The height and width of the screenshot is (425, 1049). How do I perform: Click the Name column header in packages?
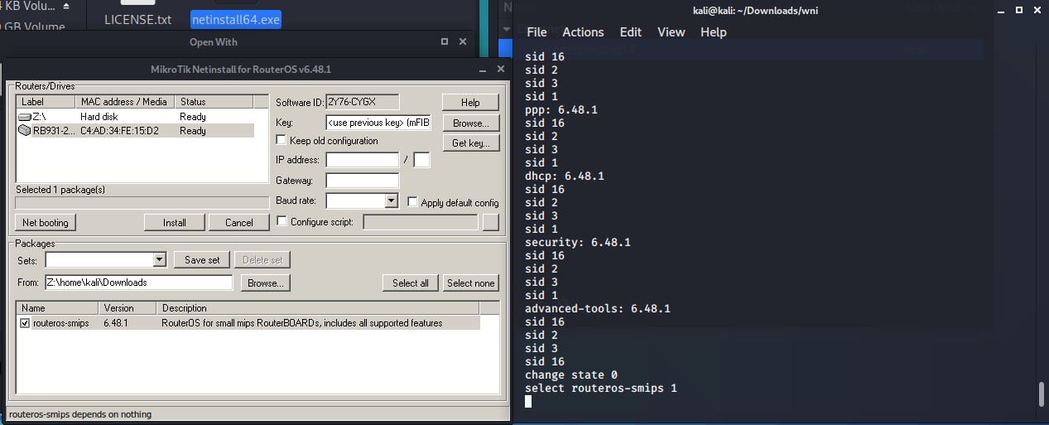(x=57, y=308)
